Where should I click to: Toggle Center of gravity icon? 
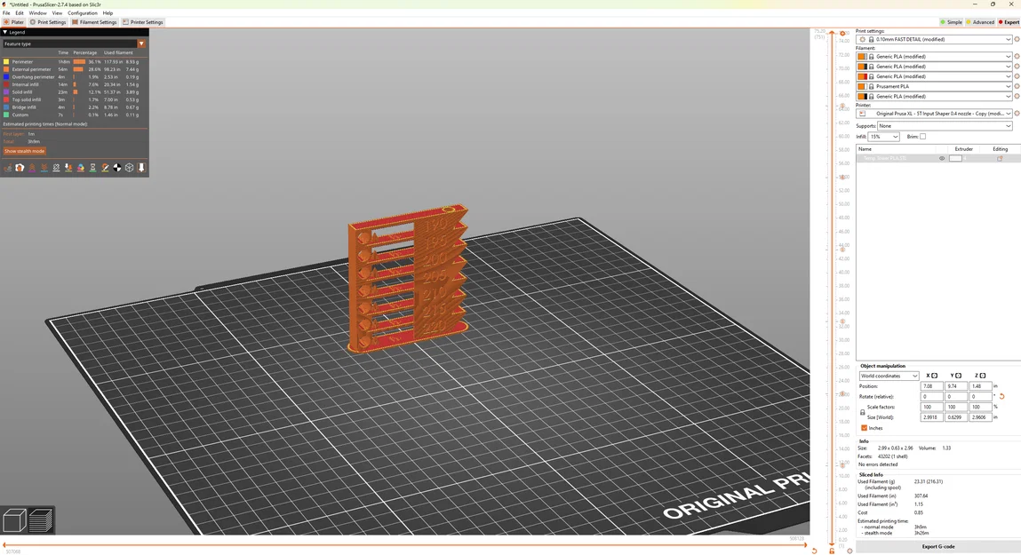117,168
